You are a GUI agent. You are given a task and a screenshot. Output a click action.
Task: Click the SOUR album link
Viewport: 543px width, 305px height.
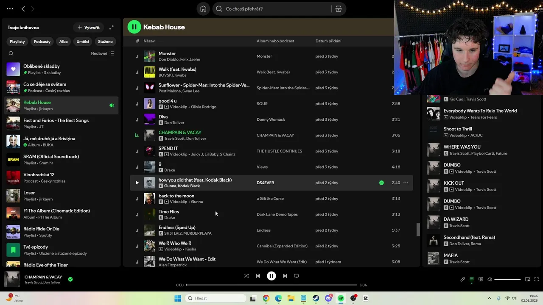(262, 104)
